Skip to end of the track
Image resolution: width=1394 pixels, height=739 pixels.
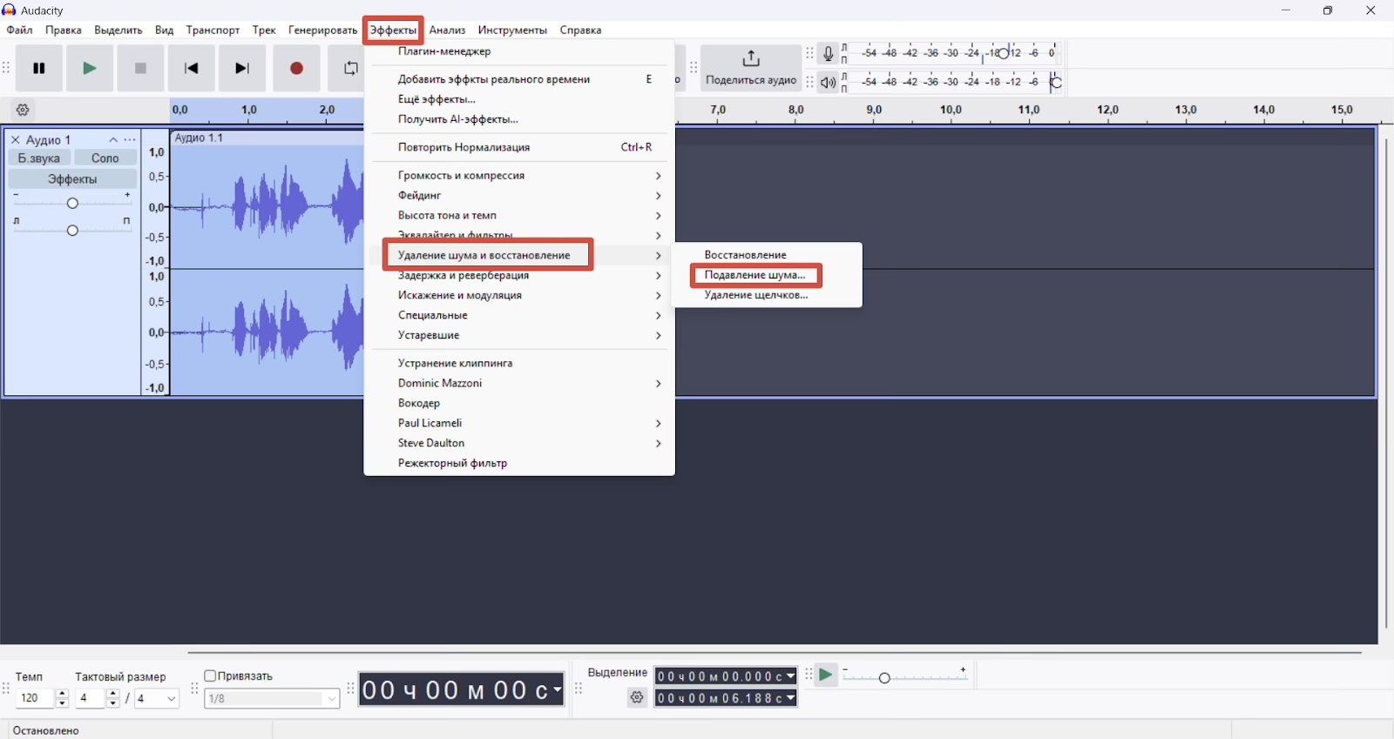(243, 69)
